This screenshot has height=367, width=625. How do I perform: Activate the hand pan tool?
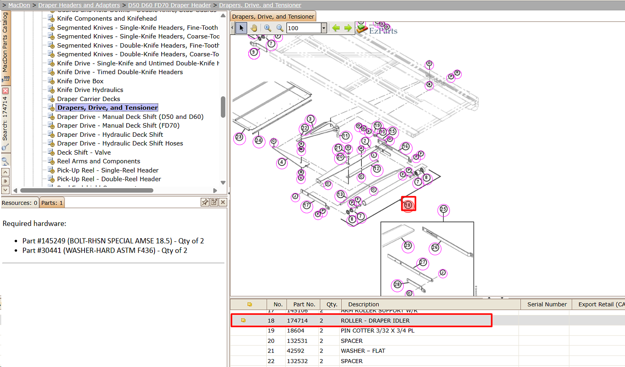(x=254, y=28)
